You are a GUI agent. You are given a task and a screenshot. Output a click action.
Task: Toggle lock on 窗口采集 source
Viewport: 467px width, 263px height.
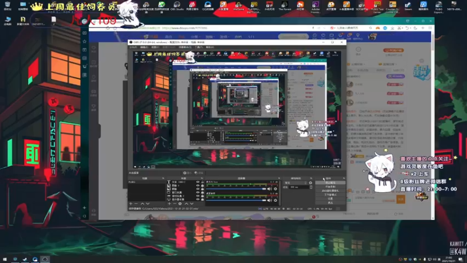click(x=203, y=192)
